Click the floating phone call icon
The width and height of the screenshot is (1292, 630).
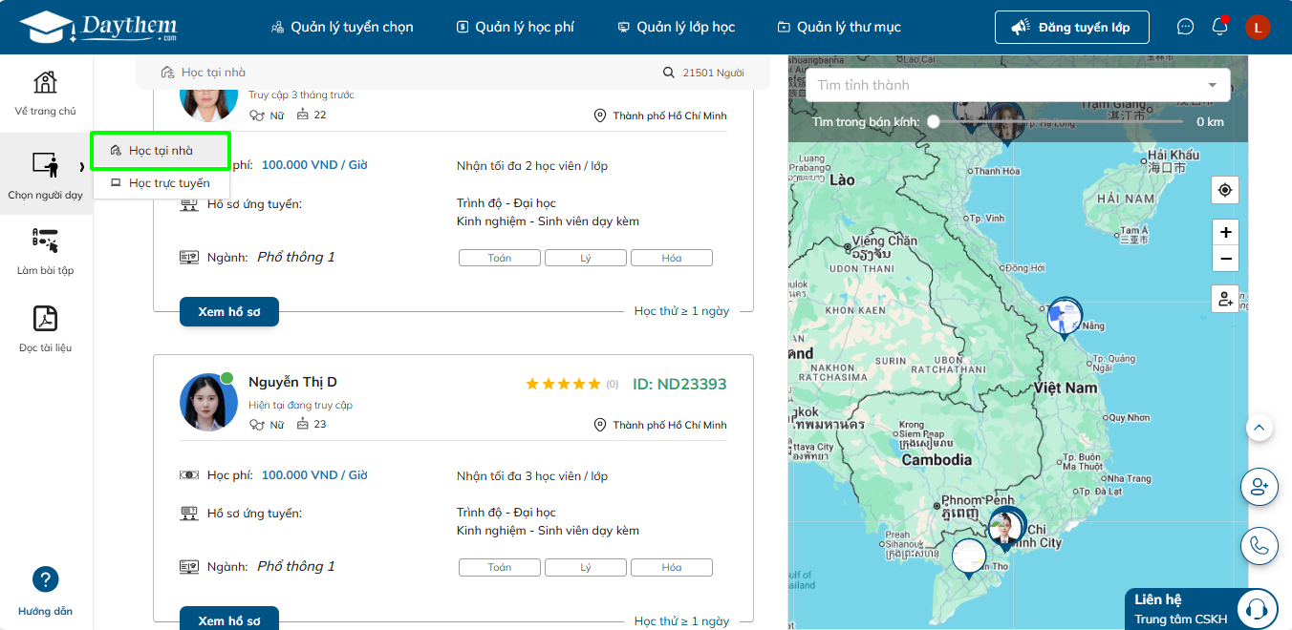coord(1259,545)
